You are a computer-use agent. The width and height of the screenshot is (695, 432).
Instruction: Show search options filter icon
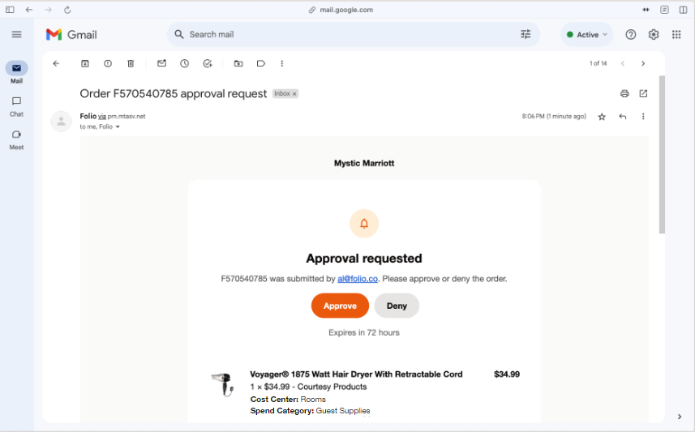pyautogui.click(x=526, y=34)
